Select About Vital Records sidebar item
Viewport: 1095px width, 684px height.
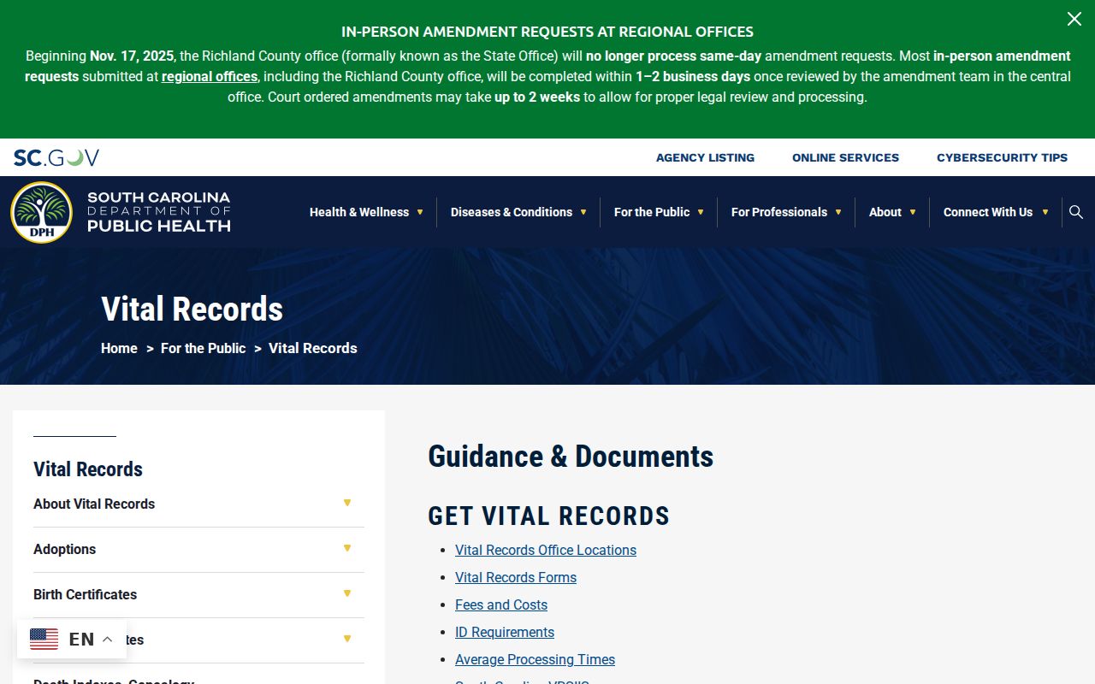pyautogui.click(x=94, y=504)
